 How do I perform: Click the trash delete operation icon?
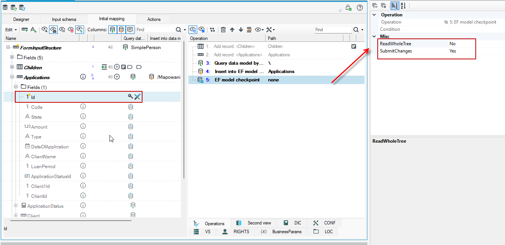[223, 30]
